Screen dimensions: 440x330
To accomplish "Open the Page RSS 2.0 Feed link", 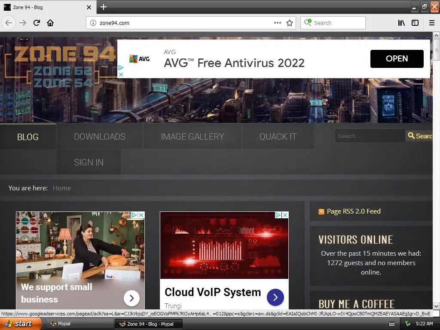I will 354,211.
